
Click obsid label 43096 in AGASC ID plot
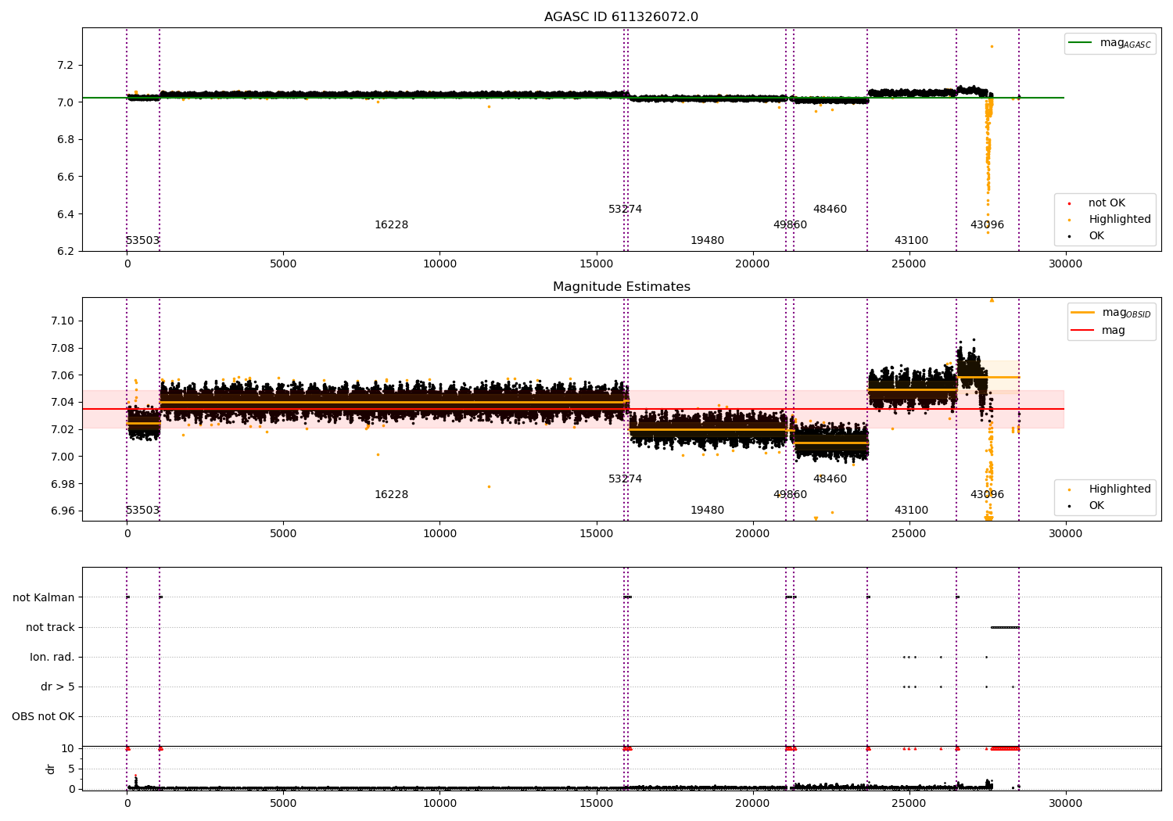coord(987,225)
